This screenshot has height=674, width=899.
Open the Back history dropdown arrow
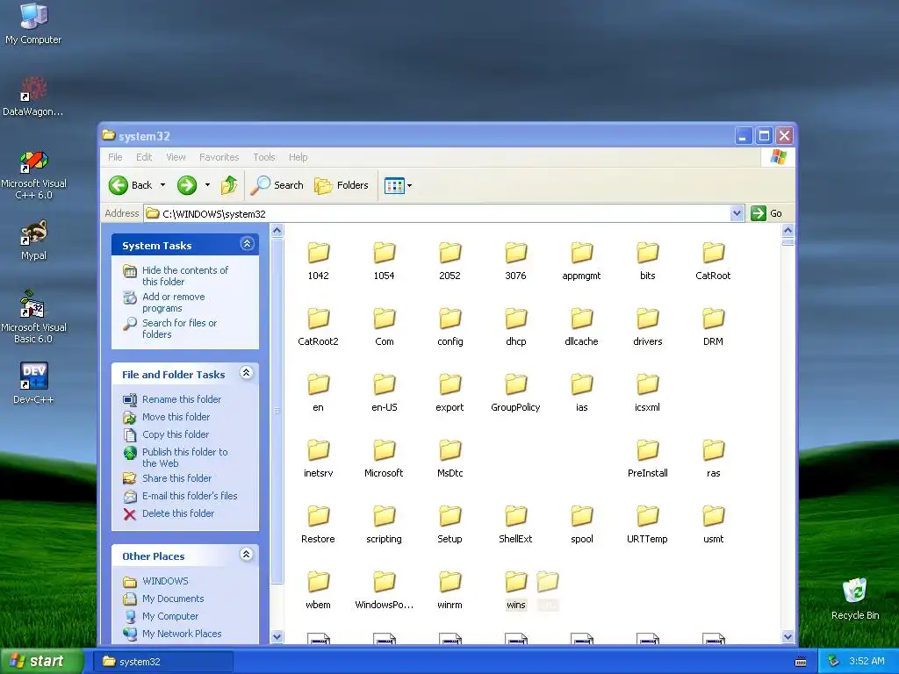point(162,185)
